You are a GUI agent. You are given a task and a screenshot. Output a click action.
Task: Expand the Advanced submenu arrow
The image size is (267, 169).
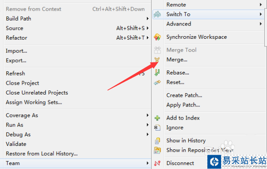point(261,24)
